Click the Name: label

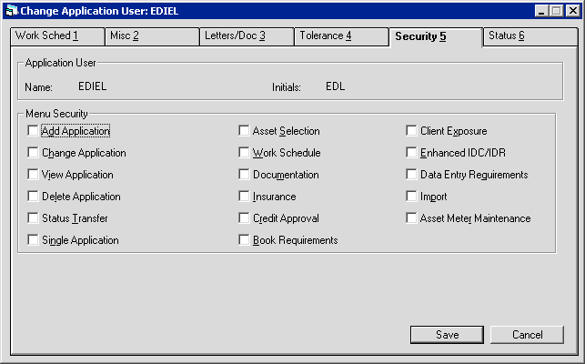(x=38, y=87)
